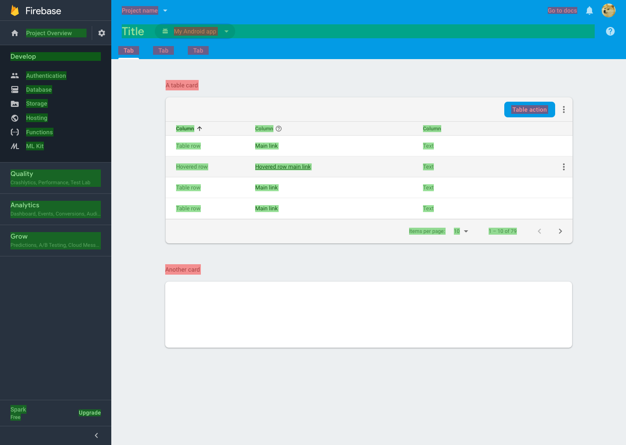The image size is (626, 445).
Task: Click the Table action button
Action: pos(529,110)
